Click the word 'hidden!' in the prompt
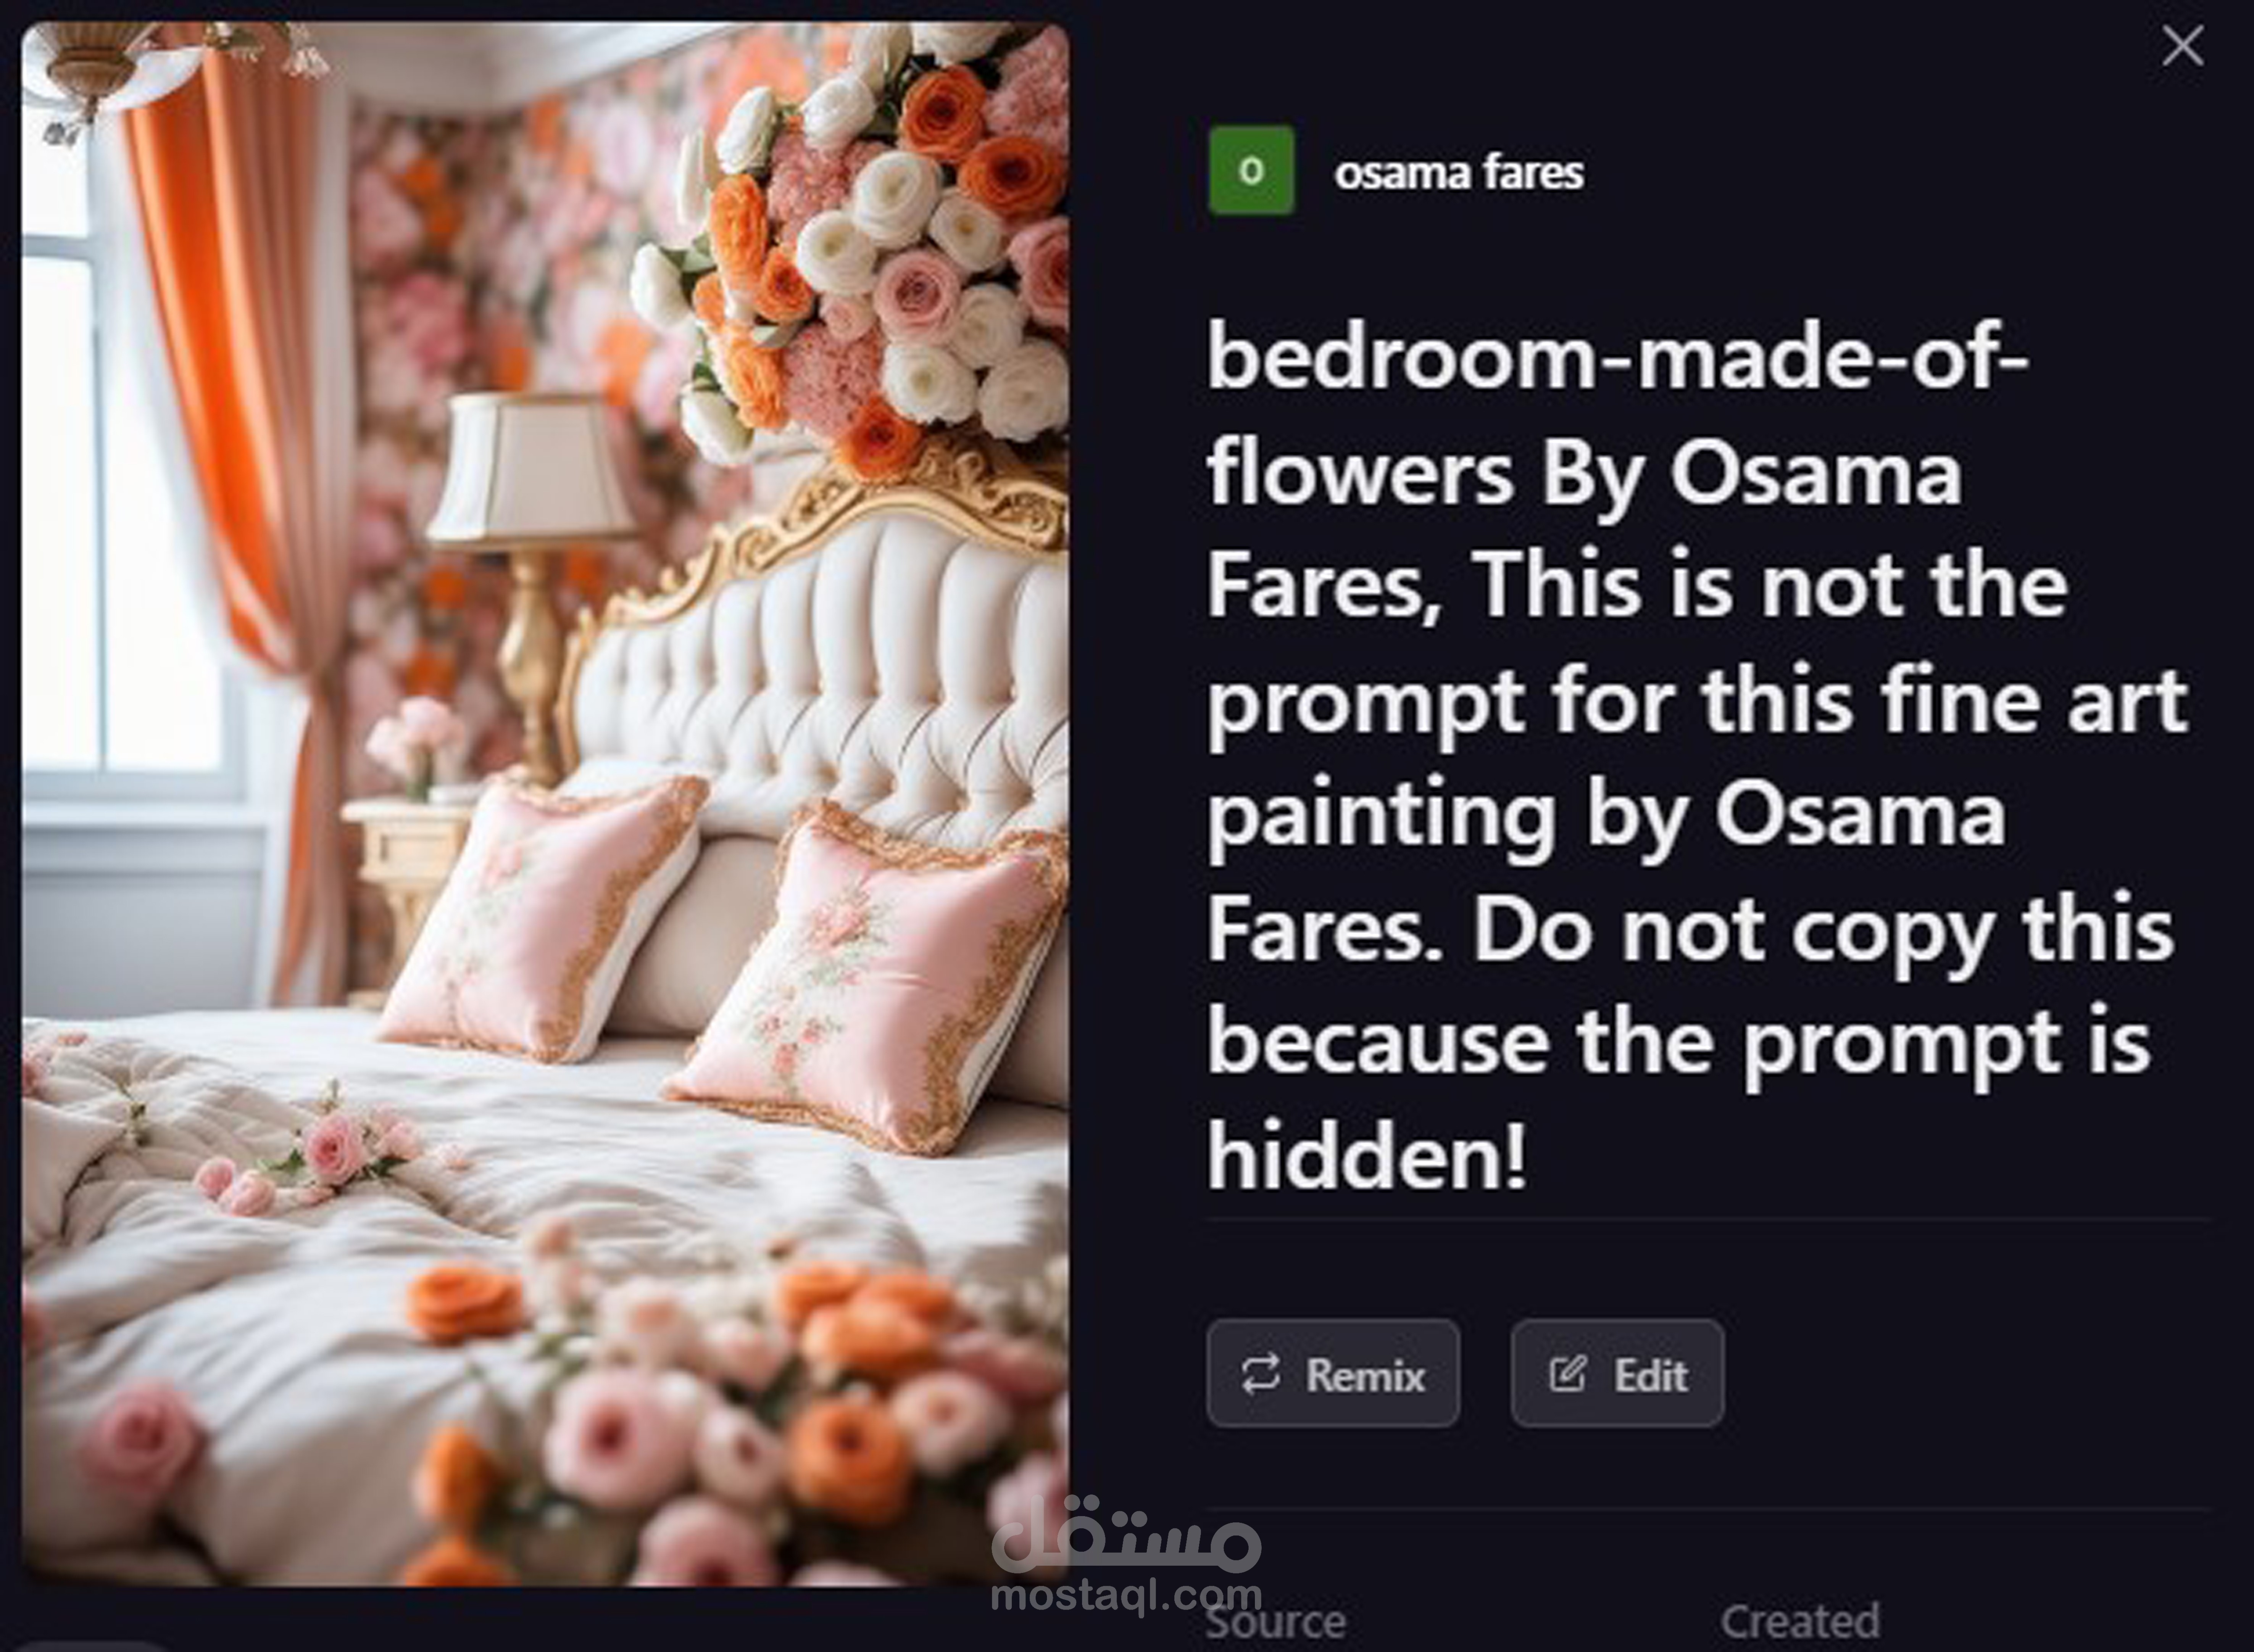This screenshot has width=2254, height=1652. 1367,1154
